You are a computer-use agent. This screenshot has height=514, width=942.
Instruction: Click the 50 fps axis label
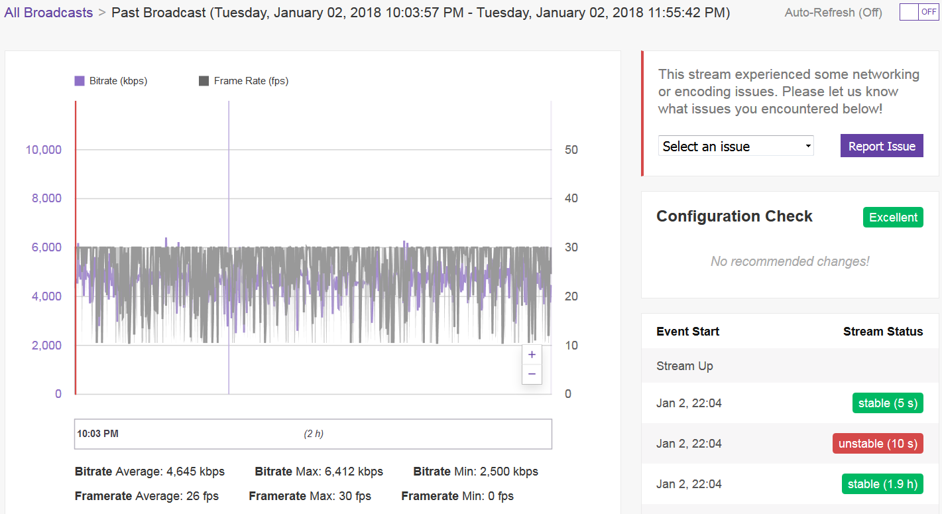[x=571, y=150]
